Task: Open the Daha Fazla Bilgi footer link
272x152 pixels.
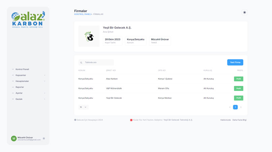Action: coord(239,120)
